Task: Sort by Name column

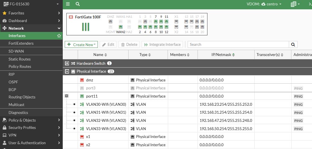Action: point(103,55)
